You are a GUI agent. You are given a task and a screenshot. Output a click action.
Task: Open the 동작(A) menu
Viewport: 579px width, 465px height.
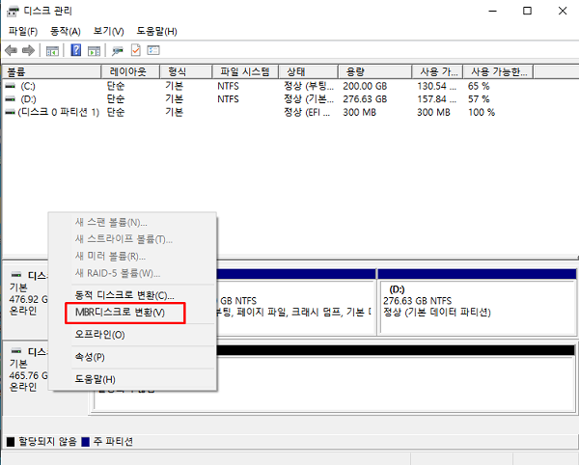click(x=66, y=31)
